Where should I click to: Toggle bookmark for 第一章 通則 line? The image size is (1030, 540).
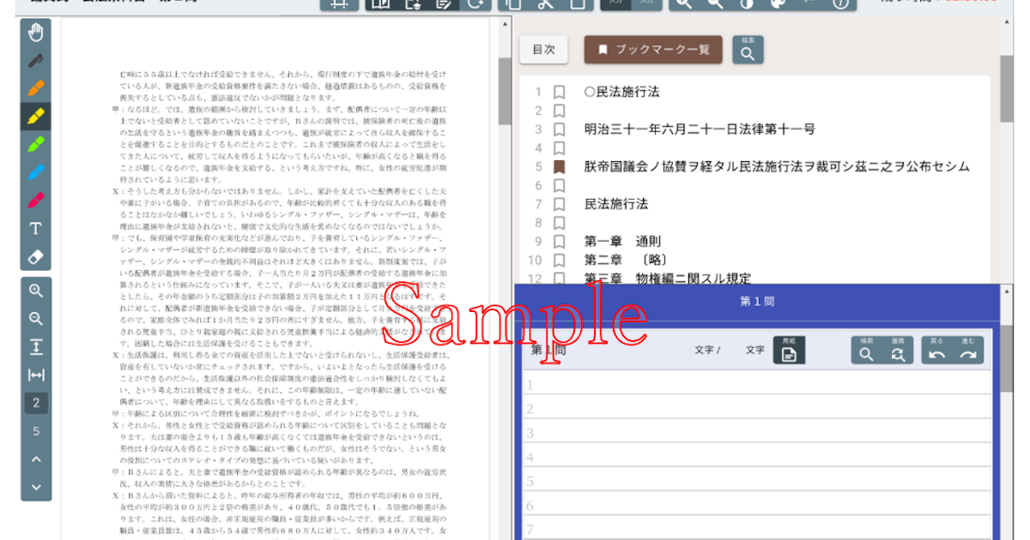559,242
